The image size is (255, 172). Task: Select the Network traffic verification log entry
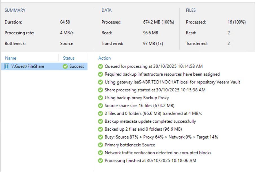158,153
